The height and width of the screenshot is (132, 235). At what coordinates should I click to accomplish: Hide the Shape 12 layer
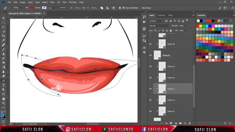[x=150, y=100]
